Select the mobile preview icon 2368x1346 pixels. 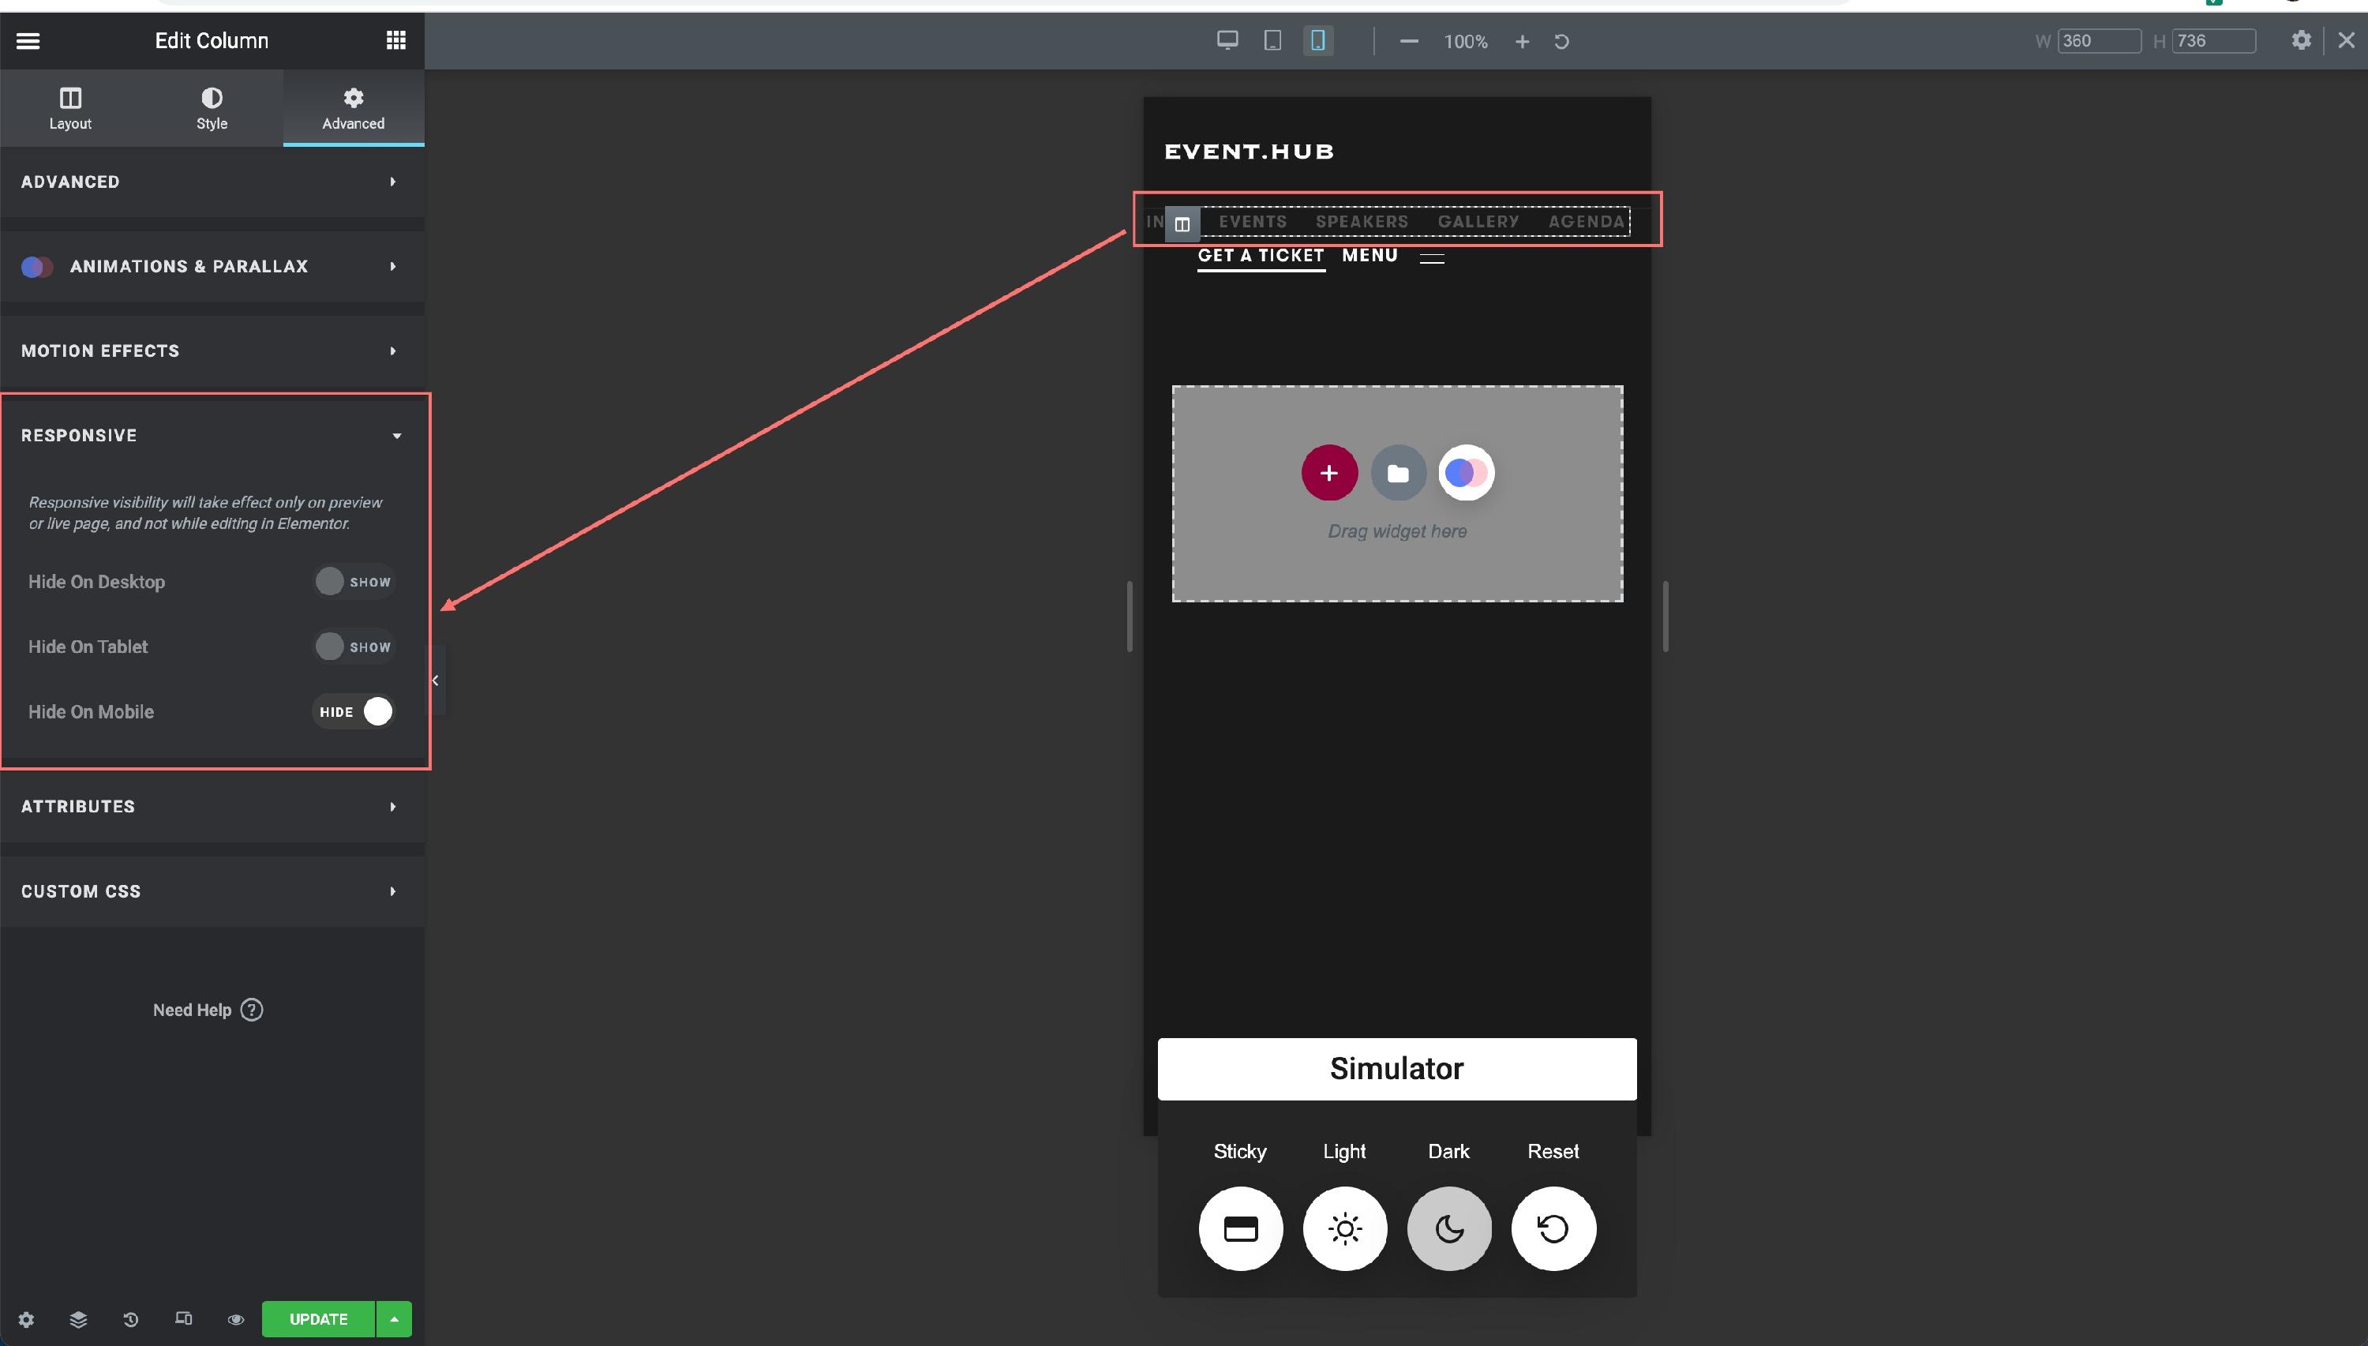pos(1319,41)
